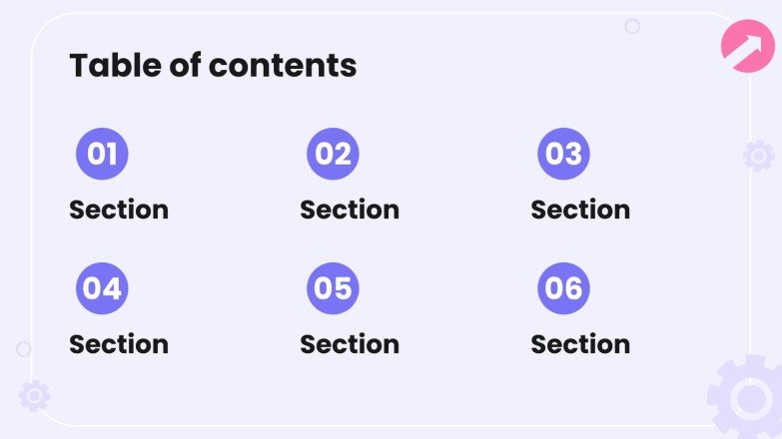Open the Section label under 04

pyautogui.click(x=119, y=344)
